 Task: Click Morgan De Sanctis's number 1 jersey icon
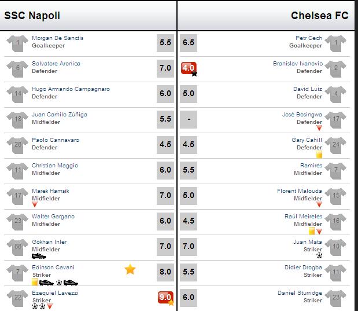(17, 43)
